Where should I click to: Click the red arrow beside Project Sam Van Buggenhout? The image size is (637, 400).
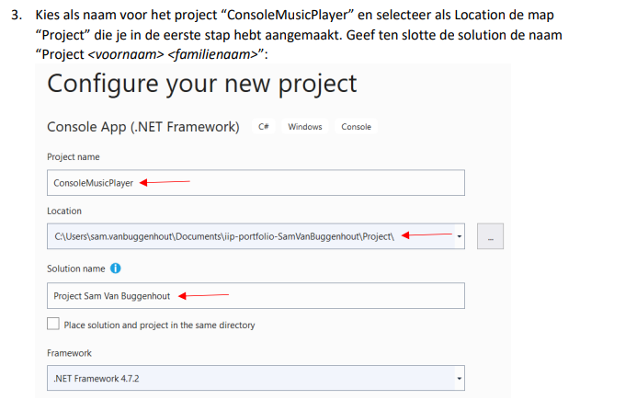(x=203, y=295)
